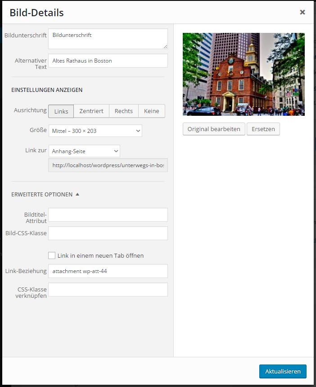
Task: Click the Bildtitel-Attribut input field
Action: (x=108, y=215)
